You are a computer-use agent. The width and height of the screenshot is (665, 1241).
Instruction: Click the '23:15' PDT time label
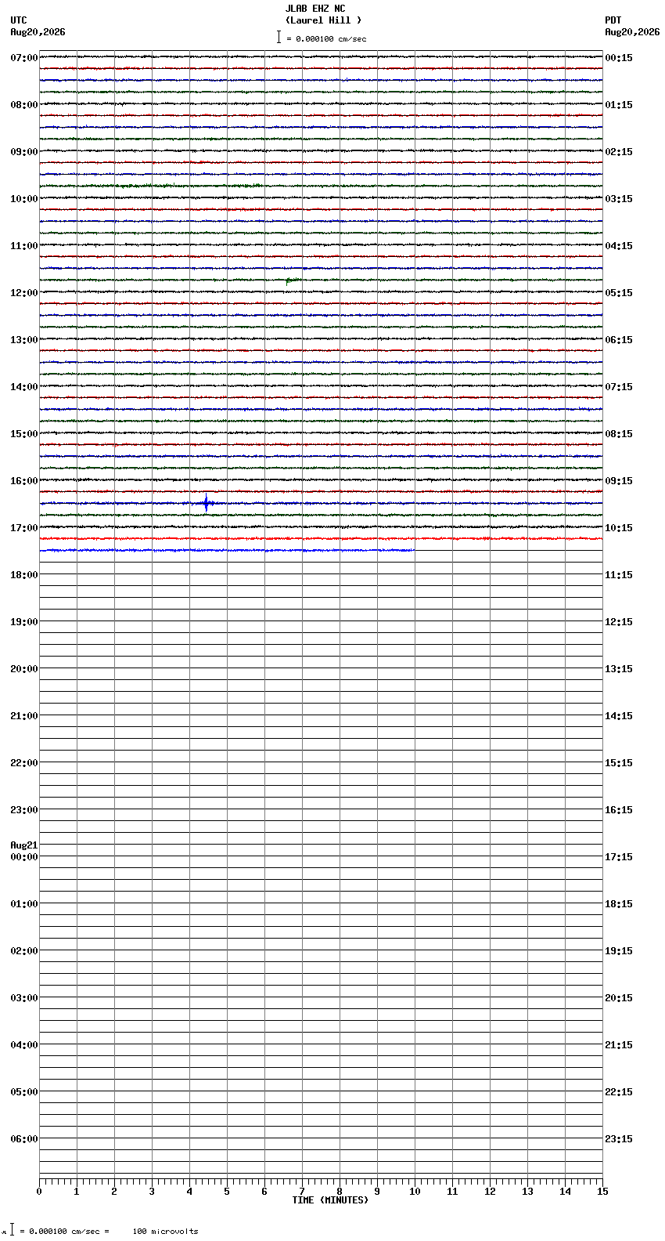[619, 1139]
